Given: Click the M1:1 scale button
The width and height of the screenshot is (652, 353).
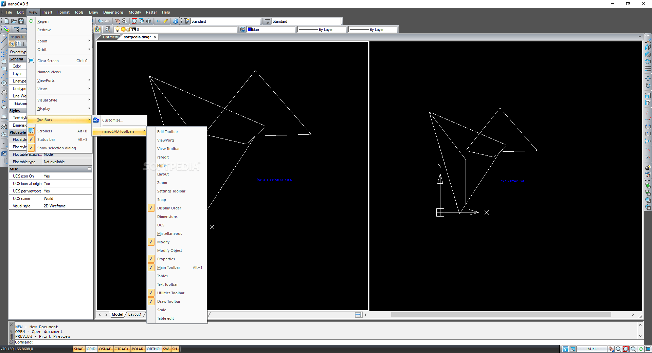Looking at the screenshot, I should [592, 349].
